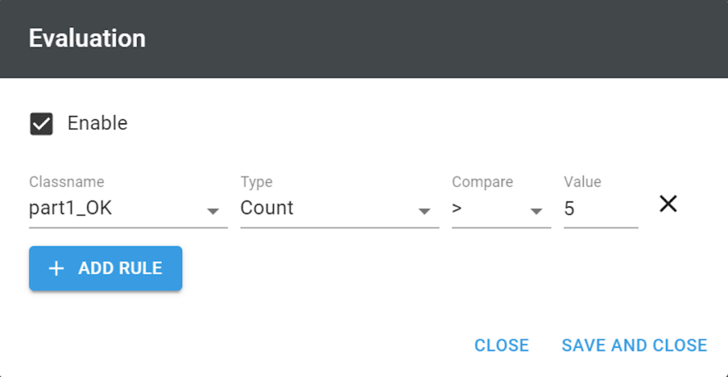The image size is (728, 377).
Task: Click SAVE AND CLOSE
Action: [x=634, y=346]
